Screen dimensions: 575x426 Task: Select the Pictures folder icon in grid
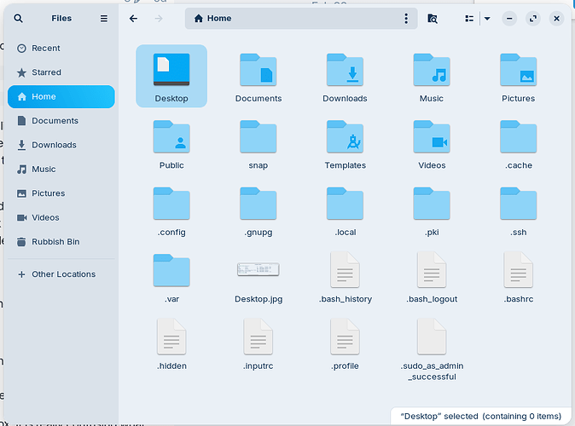[x=518, y=70]
